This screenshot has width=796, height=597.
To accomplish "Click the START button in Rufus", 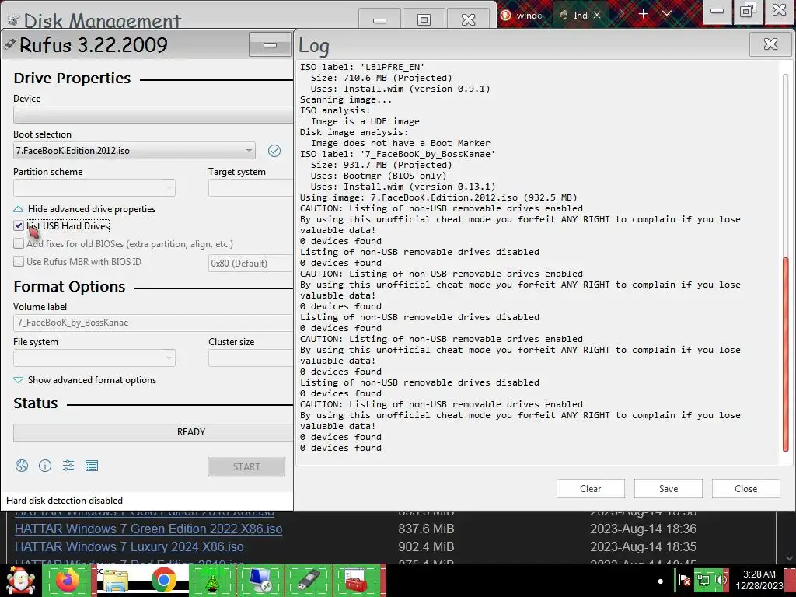I will point(246,466).
